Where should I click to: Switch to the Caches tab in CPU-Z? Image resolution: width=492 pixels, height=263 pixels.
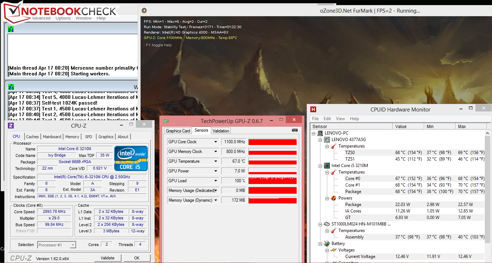click(x=32, y=137)
